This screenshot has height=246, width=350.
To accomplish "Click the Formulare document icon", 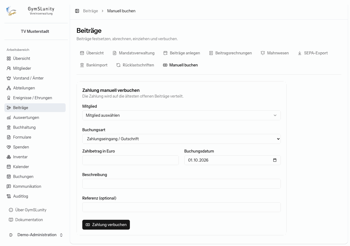I will pyautogui.click(x=9, y=137).
